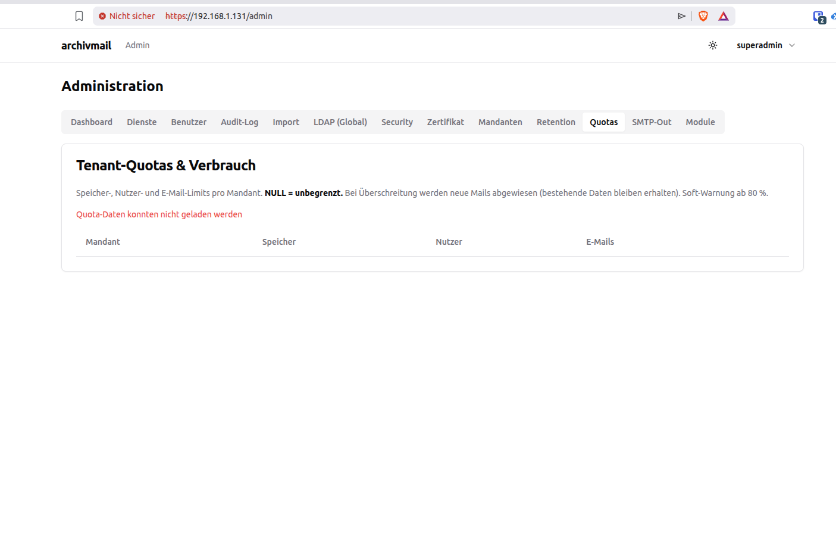Go to the LDAP (Global) tab
The height and width of the screenshot is (536, 836).
(340, 122)
